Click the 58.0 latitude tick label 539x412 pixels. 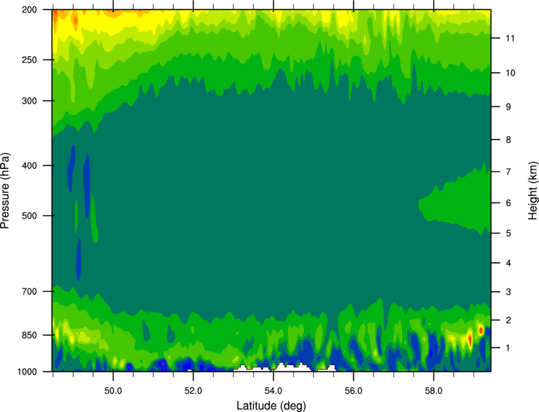pos(434,391)
